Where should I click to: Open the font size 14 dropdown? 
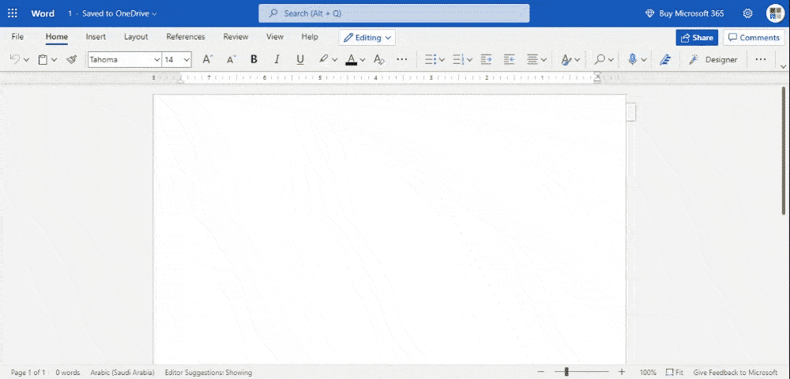(x=186, y=59)
